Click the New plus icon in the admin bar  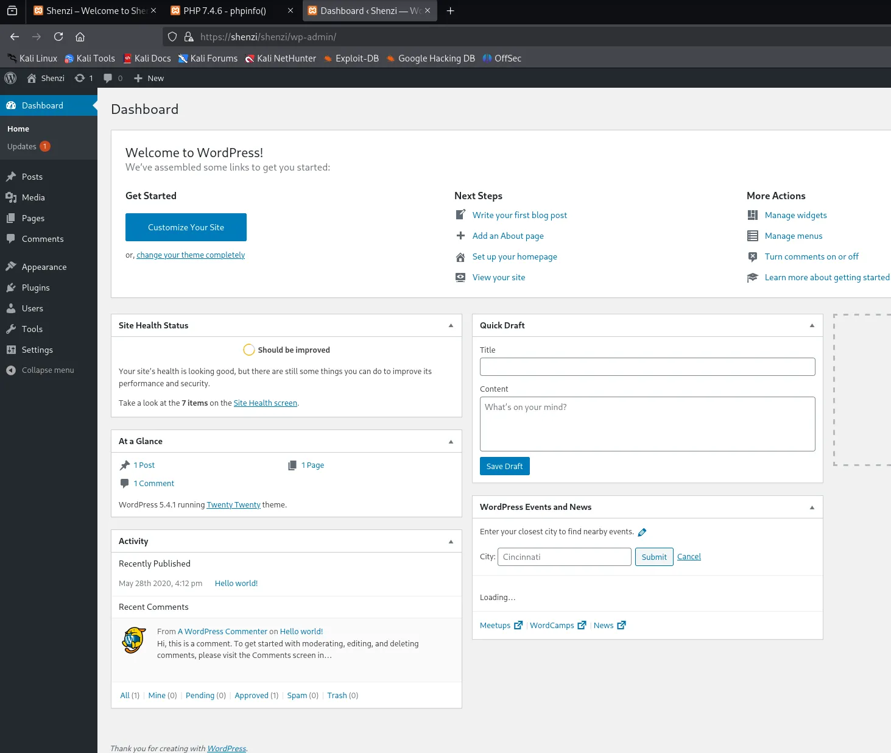click(x=138, y=78)
